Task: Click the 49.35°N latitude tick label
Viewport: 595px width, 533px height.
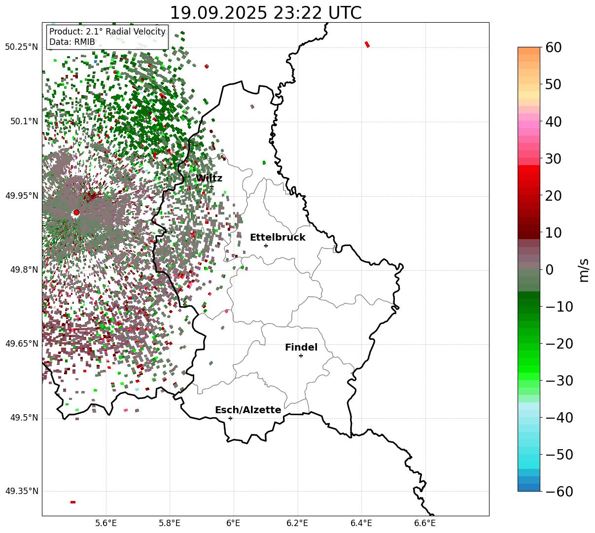Action: point(21,491)
